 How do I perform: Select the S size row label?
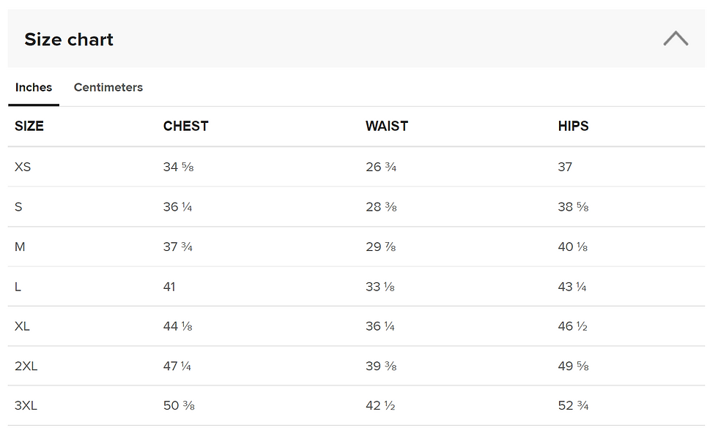click(18, 207)
